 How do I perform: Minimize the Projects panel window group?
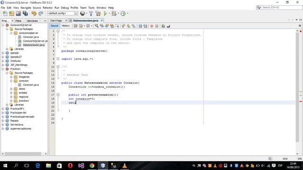pyautogui.click(x=45, y=21)
